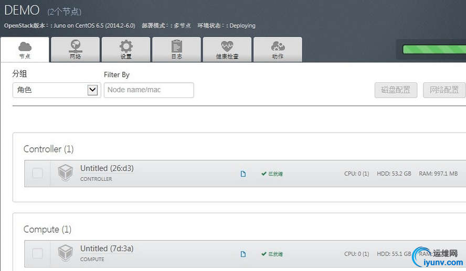466x271 pixels.
Task: Click the 磁盘配置 (Disk Config) button
Action: [396, 90]
